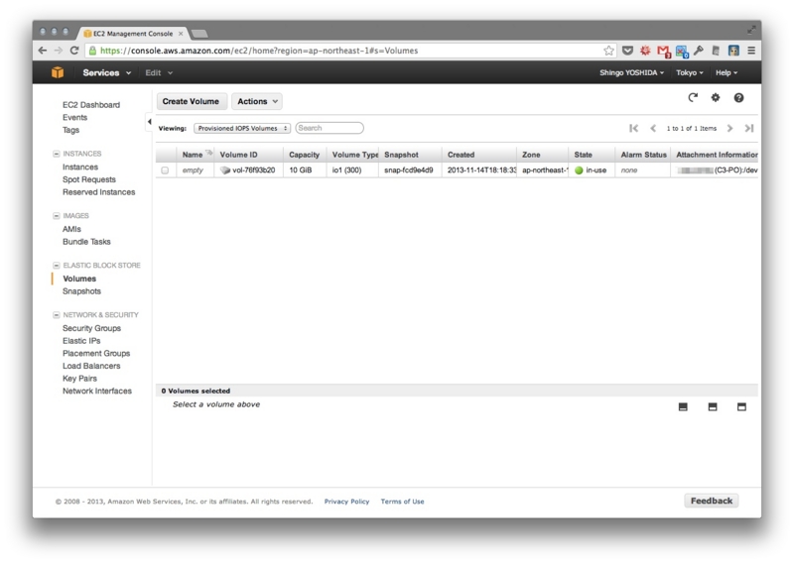Open Network Interfaces in sidebar

coord(97,391)
